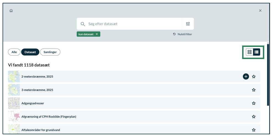The image size is (272, 136).
Task: Open the filter settings sliders icon
Action: 188,24
